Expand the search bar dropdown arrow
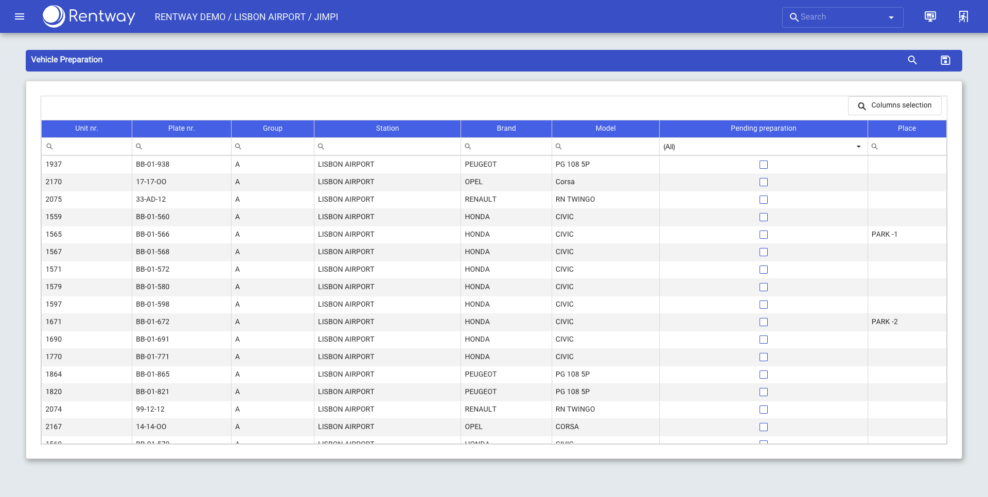 891,17
